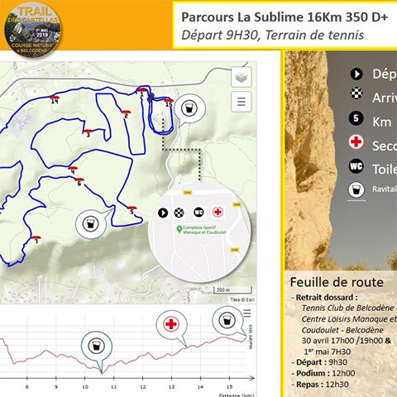Click the WC icon in the zoomed inset
Image resolution: width=397 pixels, height=397 pixels.
click(x=198, y=213)
